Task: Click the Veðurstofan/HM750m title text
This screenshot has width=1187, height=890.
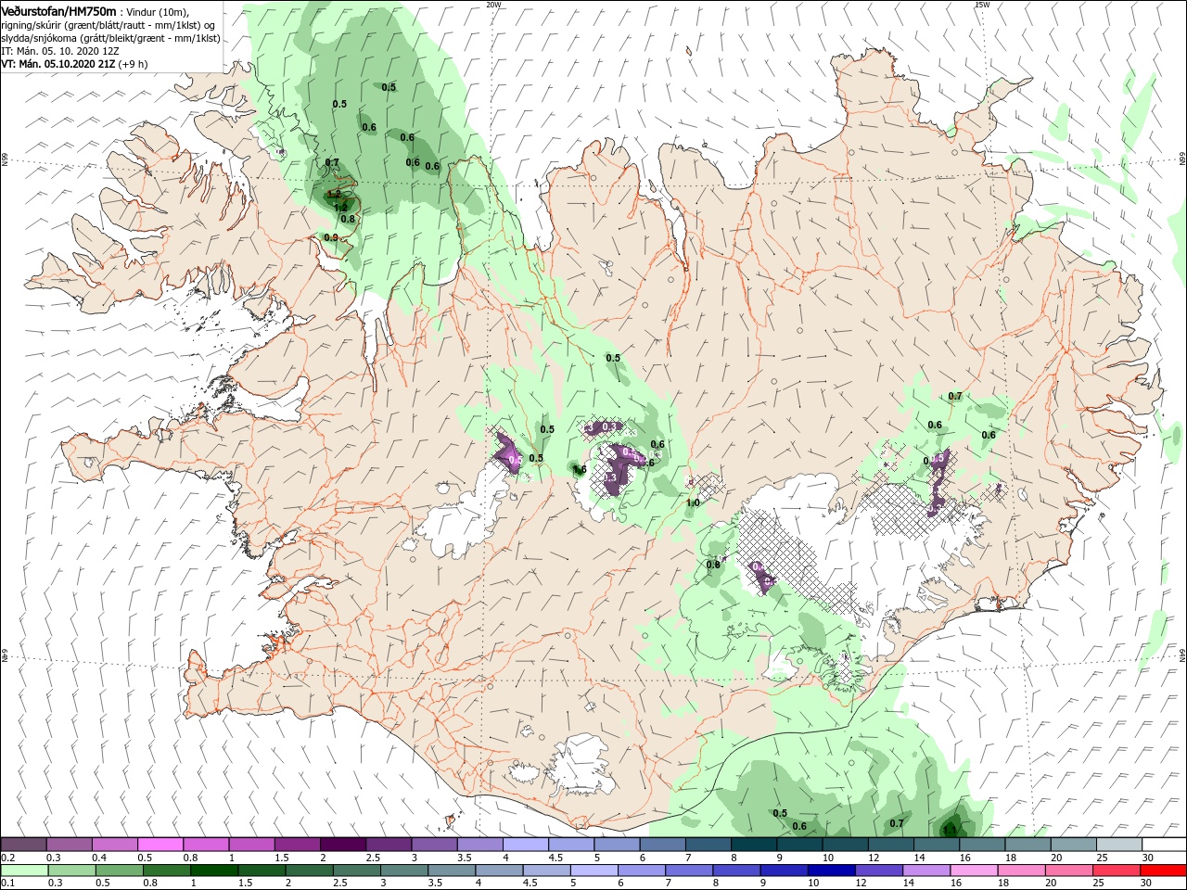Action: pyautogui.click(x=58, y=11)
